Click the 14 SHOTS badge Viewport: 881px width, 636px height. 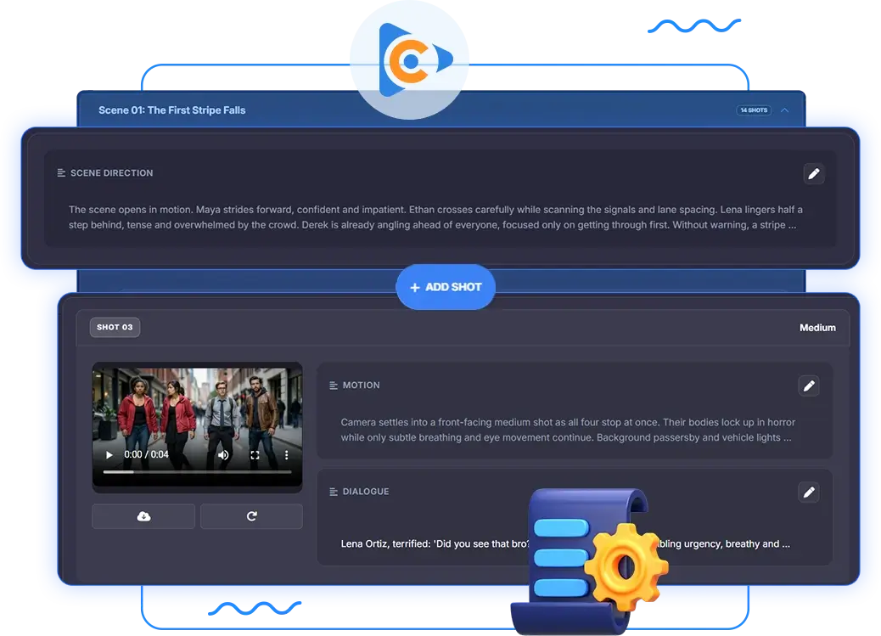[754, 110]
